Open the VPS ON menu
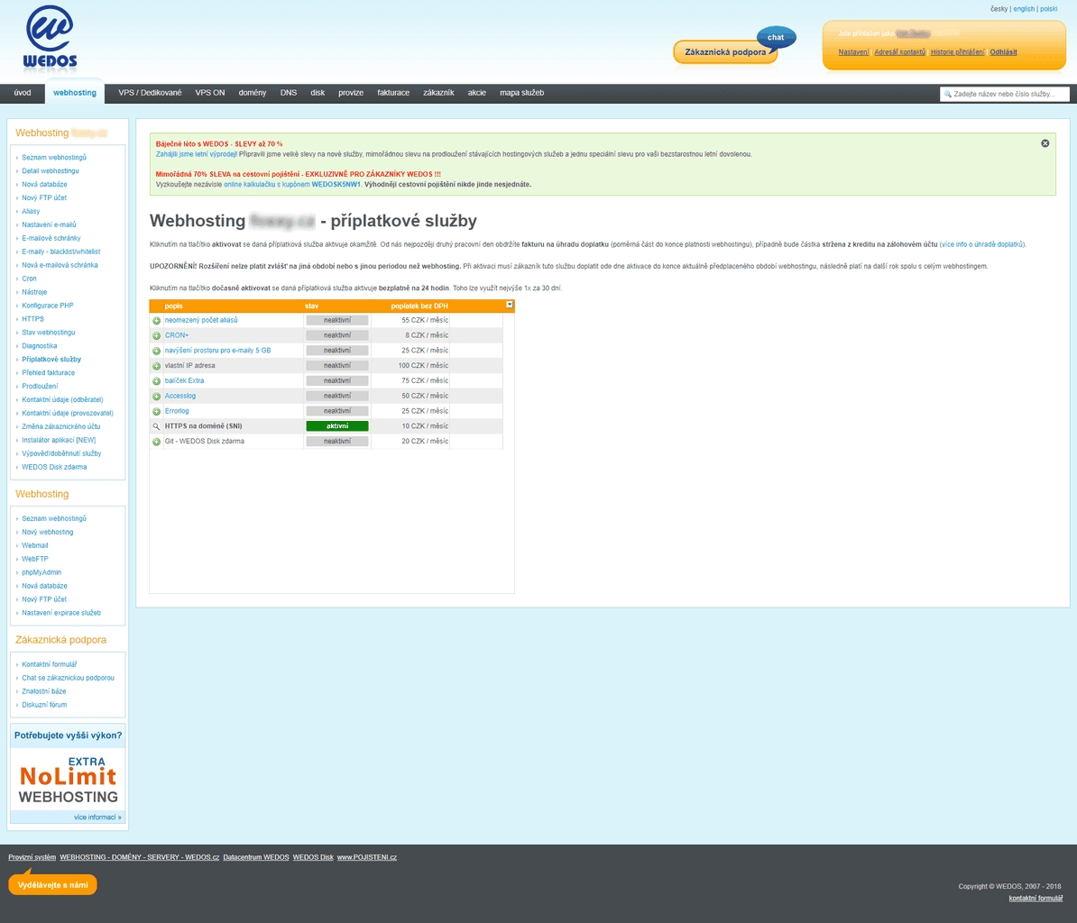 (x=209, y=93)
